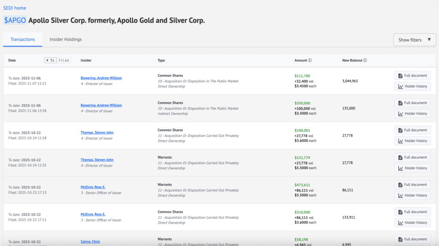Open Full document for McElroy's Warrants row
Image resolution: width=439 pixels, height=246 pixels.
pyautogui.click(x=412, y=185)
